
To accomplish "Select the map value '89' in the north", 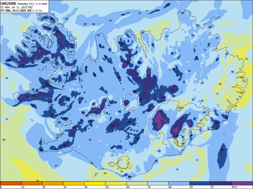I will tap(98, 35).
